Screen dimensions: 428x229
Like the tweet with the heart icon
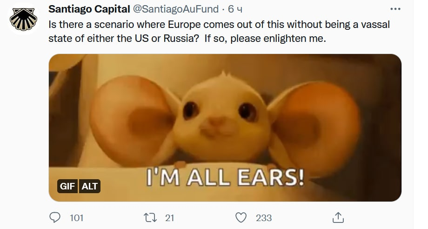241,217
